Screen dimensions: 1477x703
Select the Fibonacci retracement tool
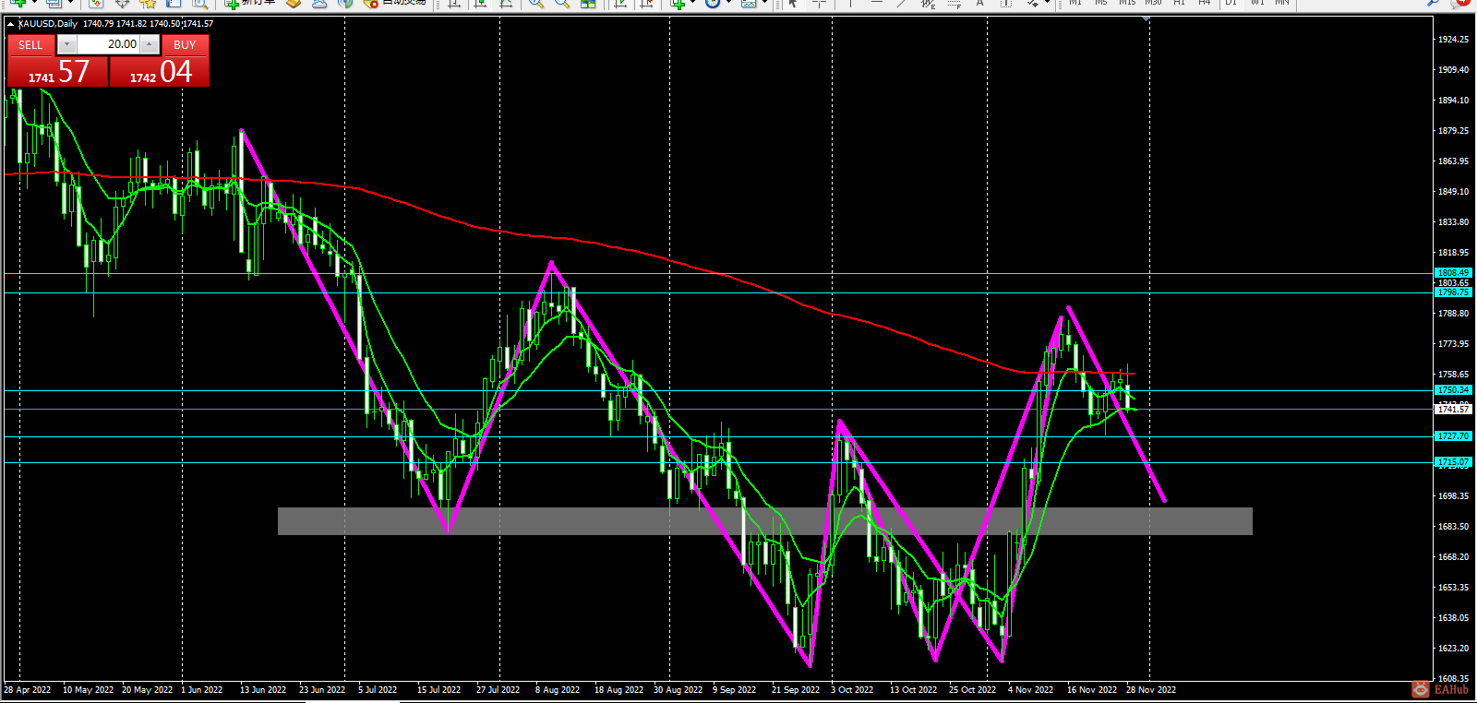tap(955, 4)
